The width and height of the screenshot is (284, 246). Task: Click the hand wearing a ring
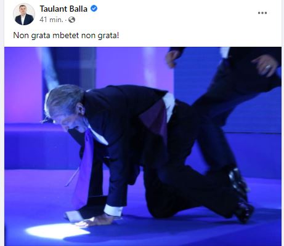265,65
